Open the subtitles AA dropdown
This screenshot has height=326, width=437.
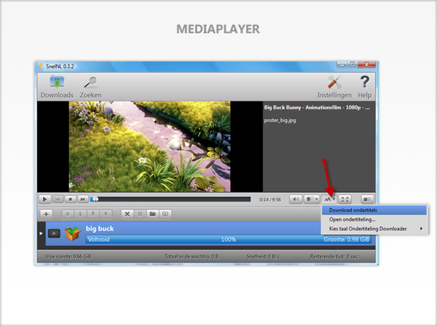point(329,200)
